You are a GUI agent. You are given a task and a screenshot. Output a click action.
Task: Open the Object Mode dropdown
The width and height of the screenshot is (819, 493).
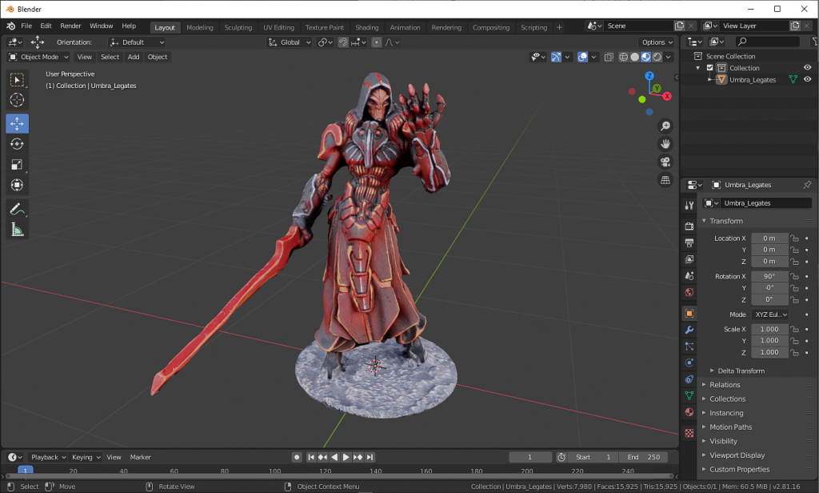(x=38, y=57)
